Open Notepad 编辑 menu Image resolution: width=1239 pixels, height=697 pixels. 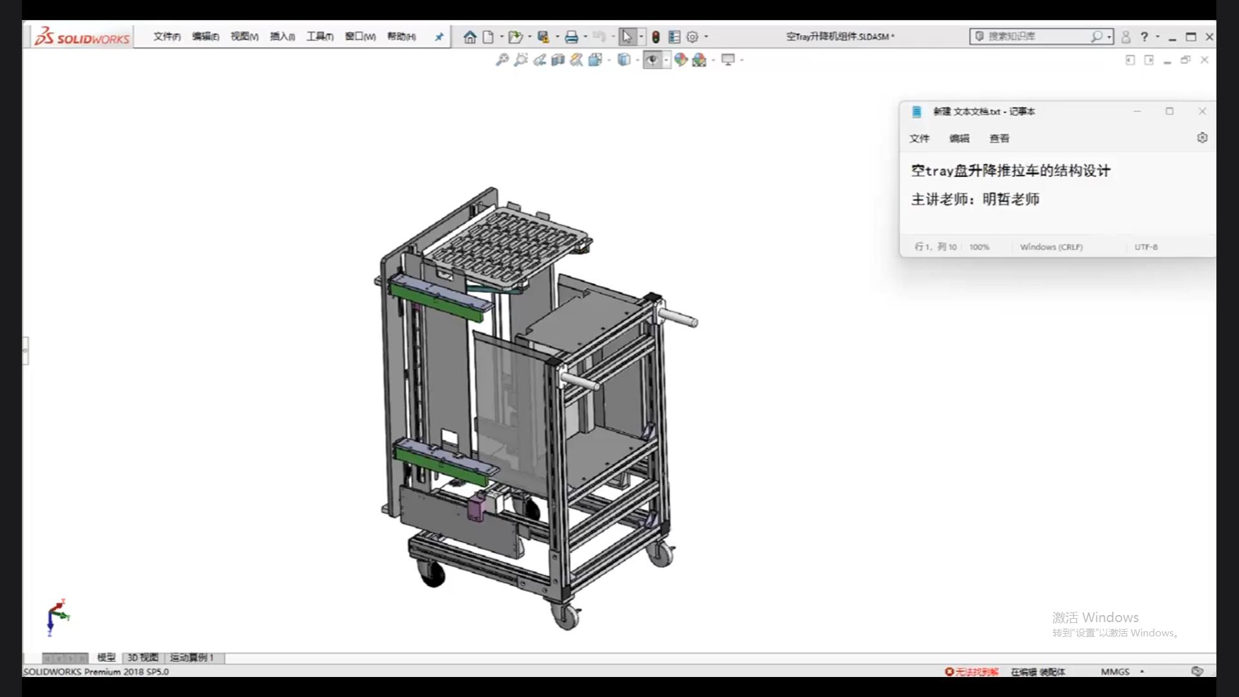(959, 138)
